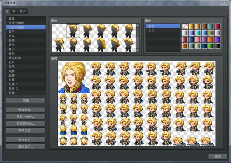The height and width of the screenshot is (163, 231).
Task: Choose back hair variation with thin braid
Action: (59, 45)
